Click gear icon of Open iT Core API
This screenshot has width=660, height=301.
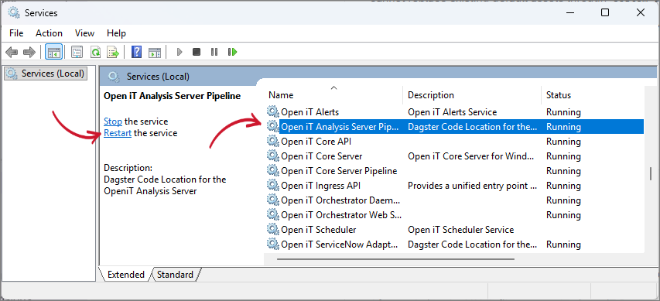click(273, 141)
